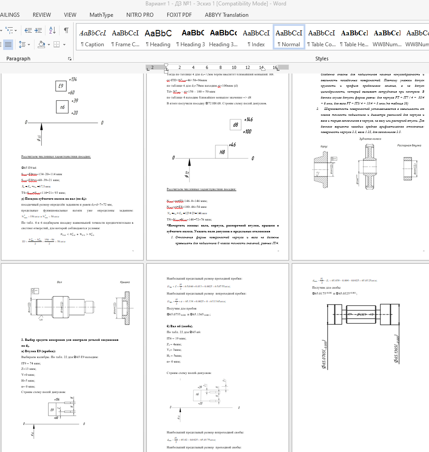This screenshot has width=429, height=452.
Task: Open the MathType ribbon tab
Action: coord(101,15)
